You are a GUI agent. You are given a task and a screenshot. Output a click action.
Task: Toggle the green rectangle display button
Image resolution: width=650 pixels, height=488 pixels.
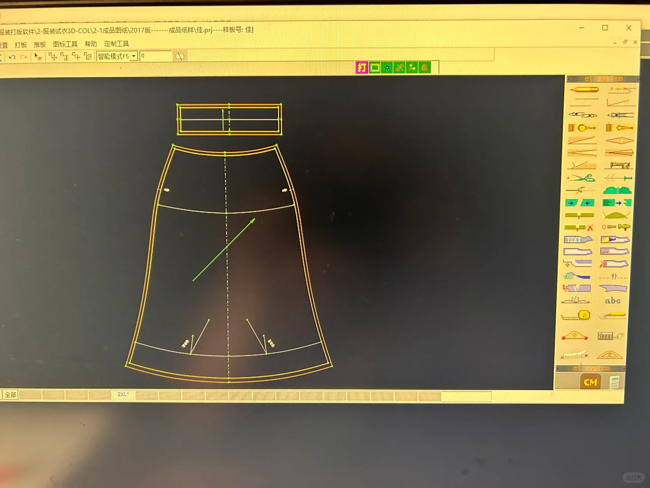point(375,68)
